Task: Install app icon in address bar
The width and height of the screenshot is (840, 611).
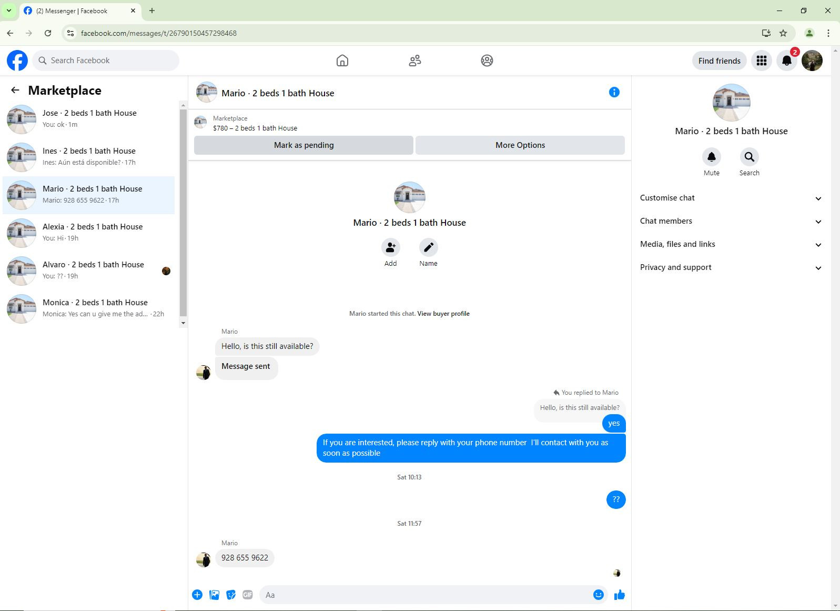Action: click(x=766, y=33)
